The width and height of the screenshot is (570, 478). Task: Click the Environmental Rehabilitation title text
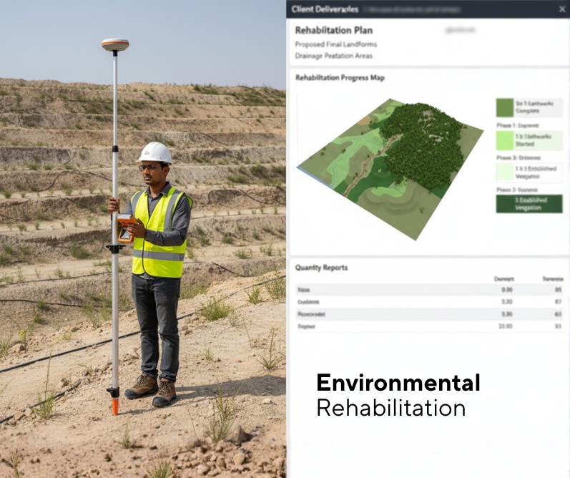(398, 395)
